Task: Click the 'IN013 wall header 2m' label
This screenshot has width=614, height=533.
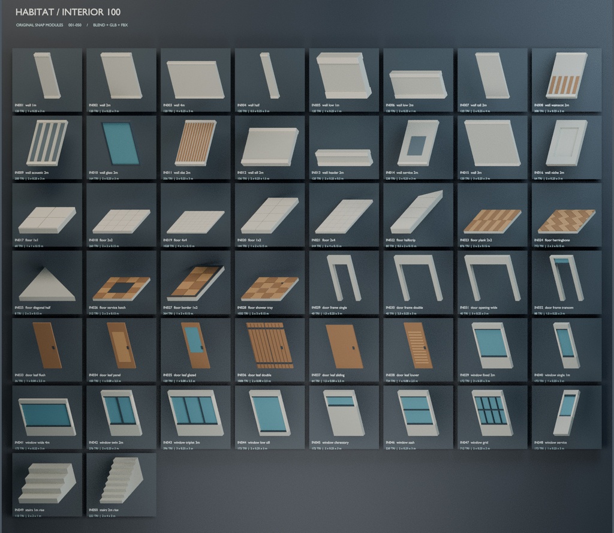Action: [327, 173]
